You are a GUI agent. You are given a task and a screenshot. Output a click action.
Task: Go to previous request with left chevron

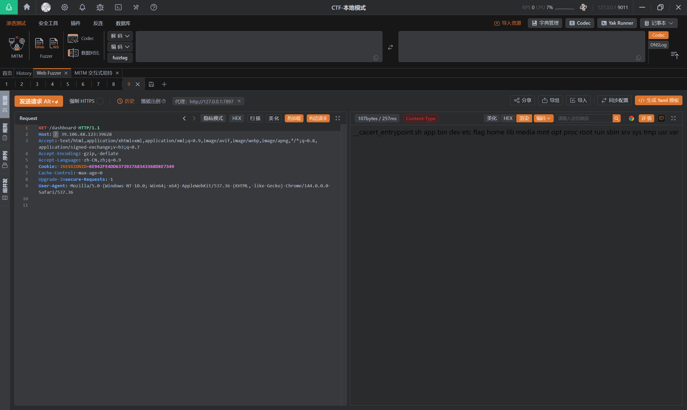[x=184, y=118]
